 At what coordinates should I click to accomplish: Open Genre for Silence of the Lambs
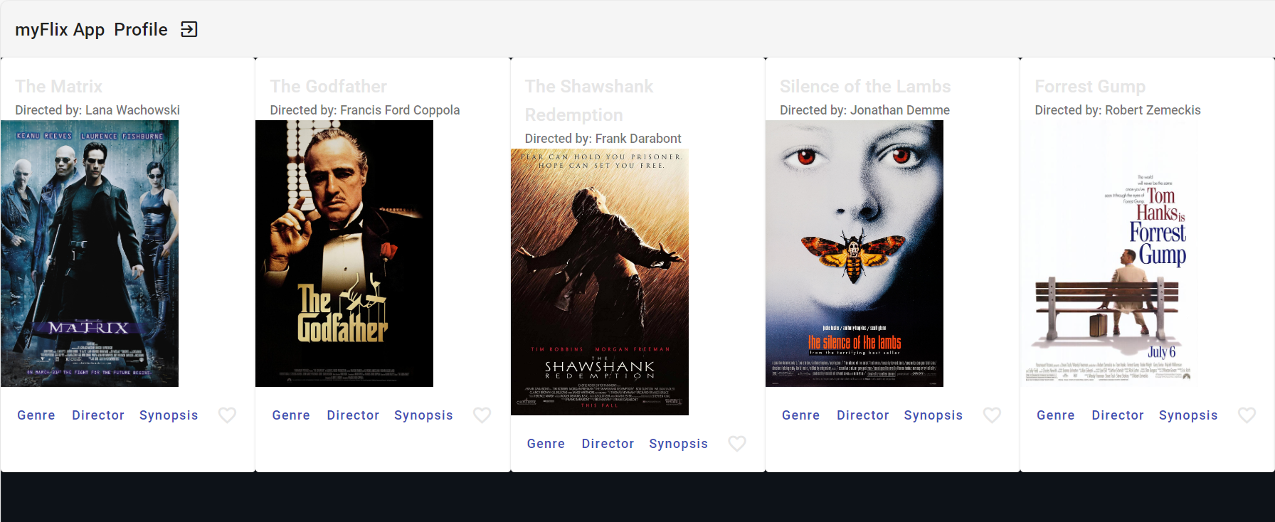point(800,415)
